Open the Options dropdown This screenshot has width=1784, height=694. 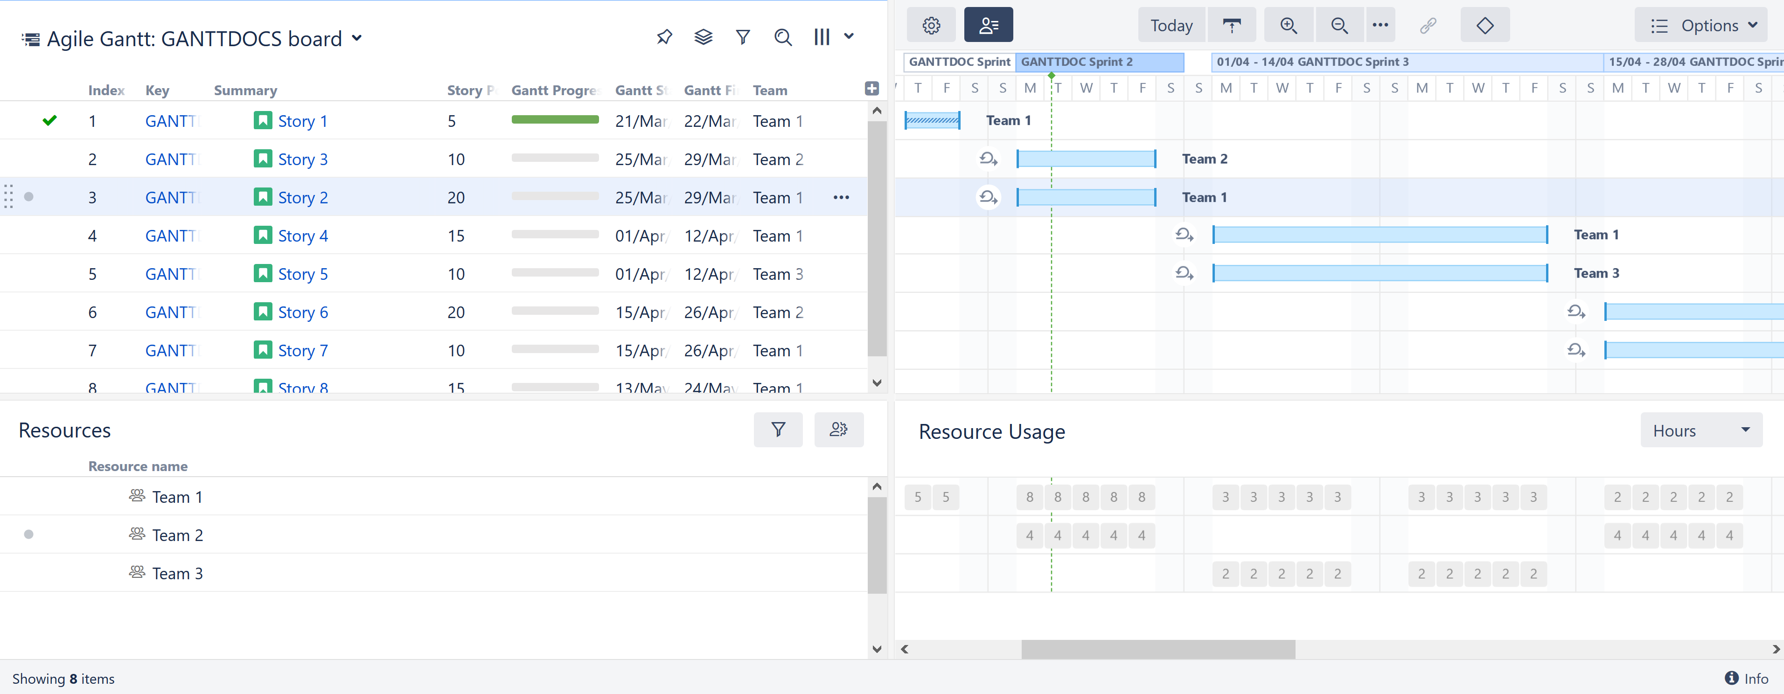pos(1701,25)
